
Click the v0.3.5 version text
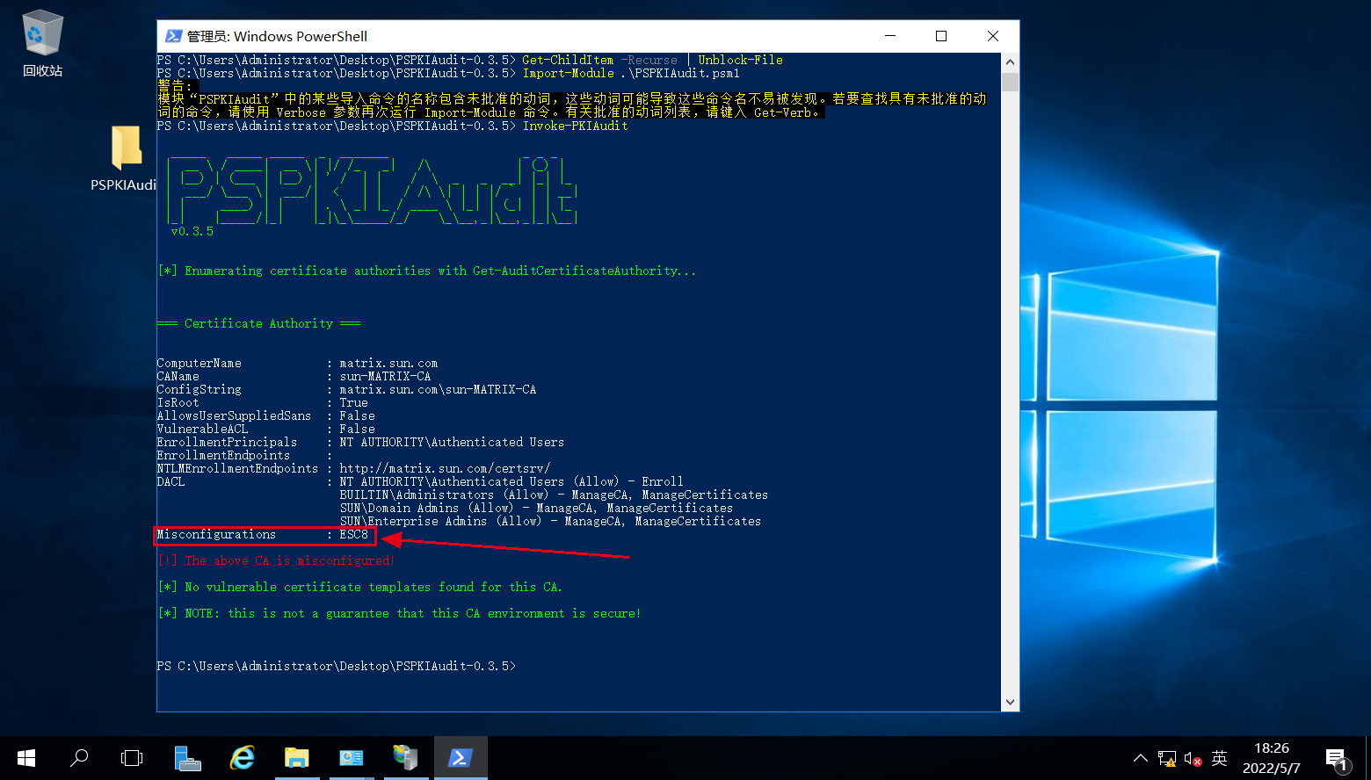click(x=192, y=231)
